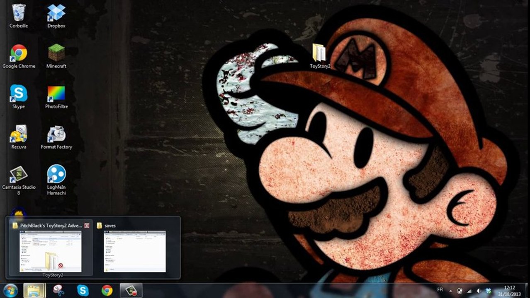The height and width of the screenshot is (298, 530).
Task: Select the Camtasia Studio 8 desktop shortcut
Action: (19, 180)
